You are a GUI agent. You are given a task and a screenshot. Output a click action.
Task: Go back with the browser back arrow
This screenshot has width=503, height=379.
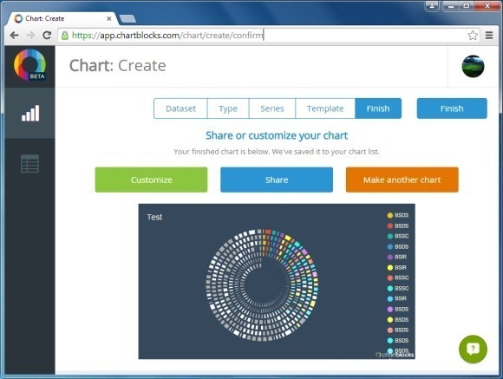point(14,36)
